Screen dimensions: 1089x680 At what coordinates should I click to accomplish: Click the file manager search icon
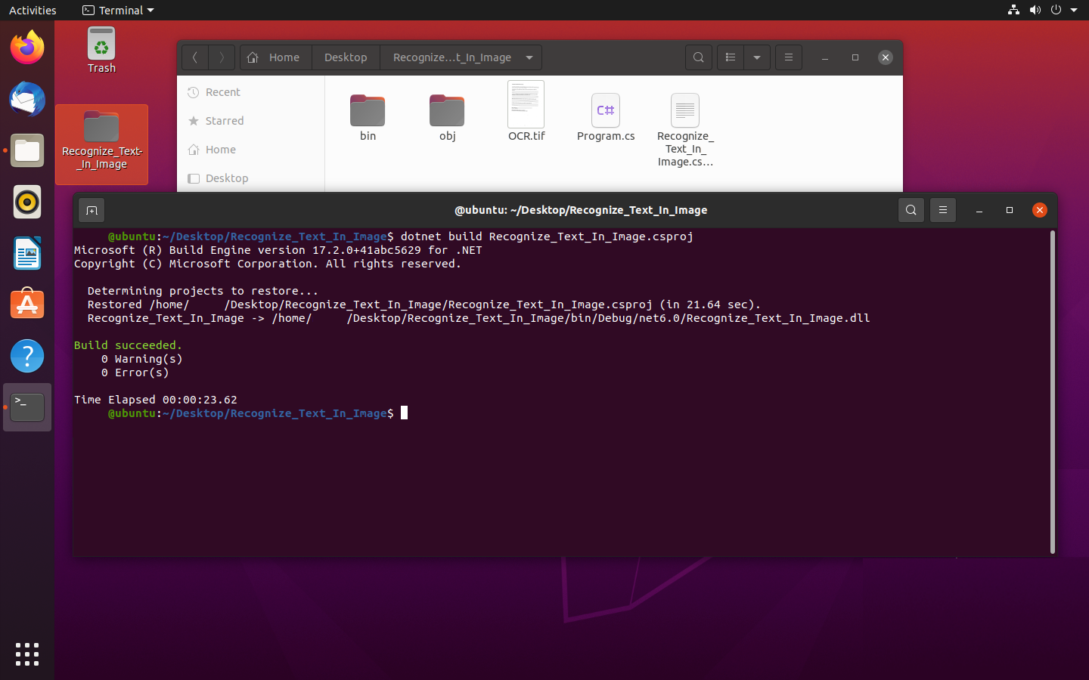tap(698, 57)
